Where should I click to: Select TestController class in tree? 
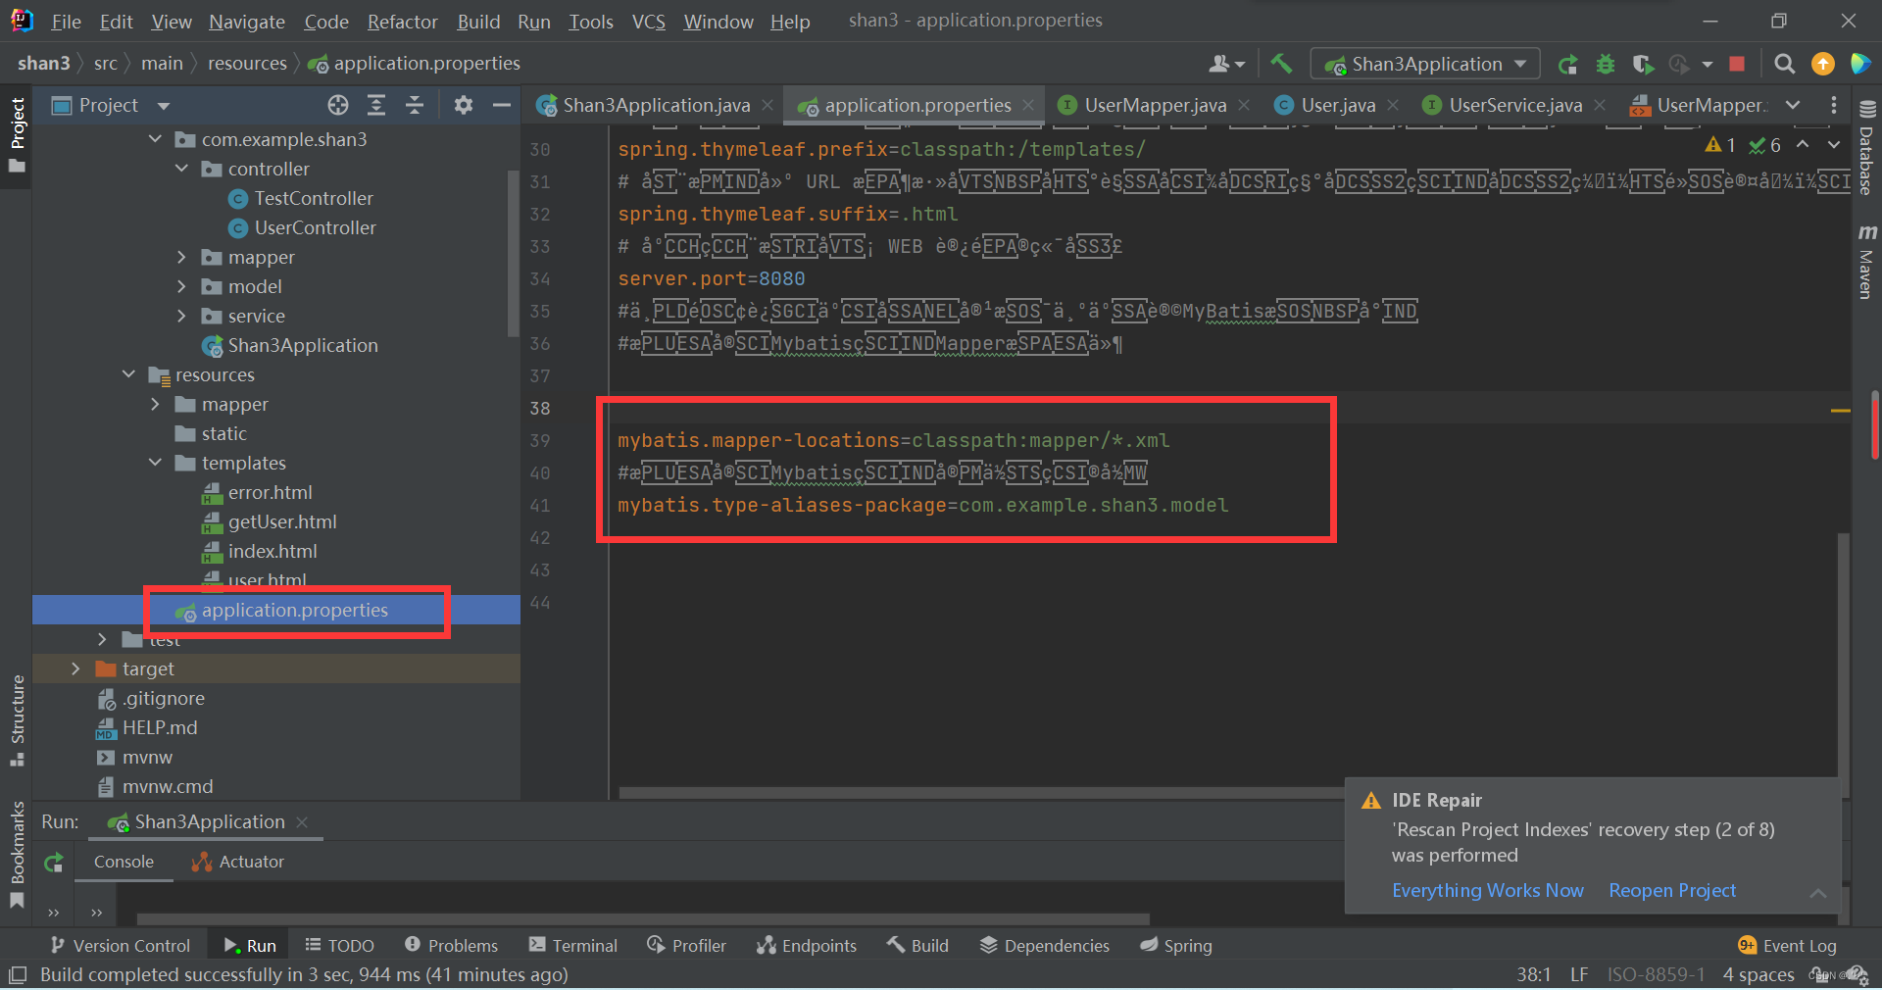314,198
